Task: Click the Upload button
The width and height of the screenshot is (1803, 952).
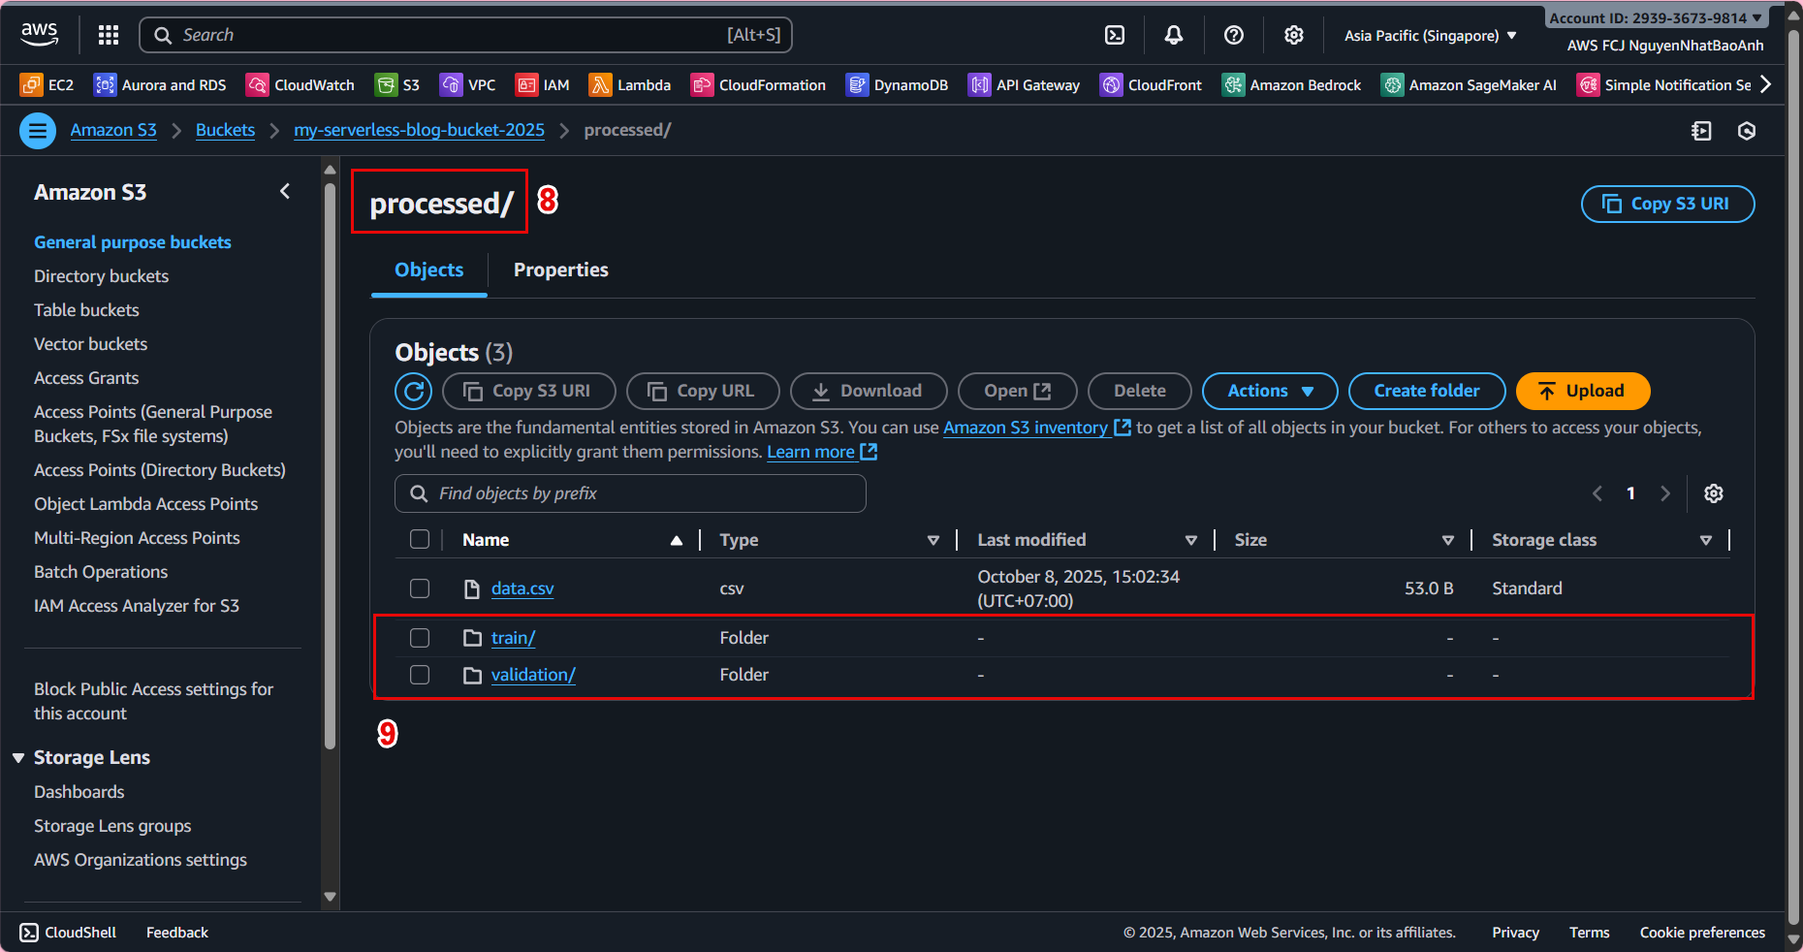Action: (1583, 391)
